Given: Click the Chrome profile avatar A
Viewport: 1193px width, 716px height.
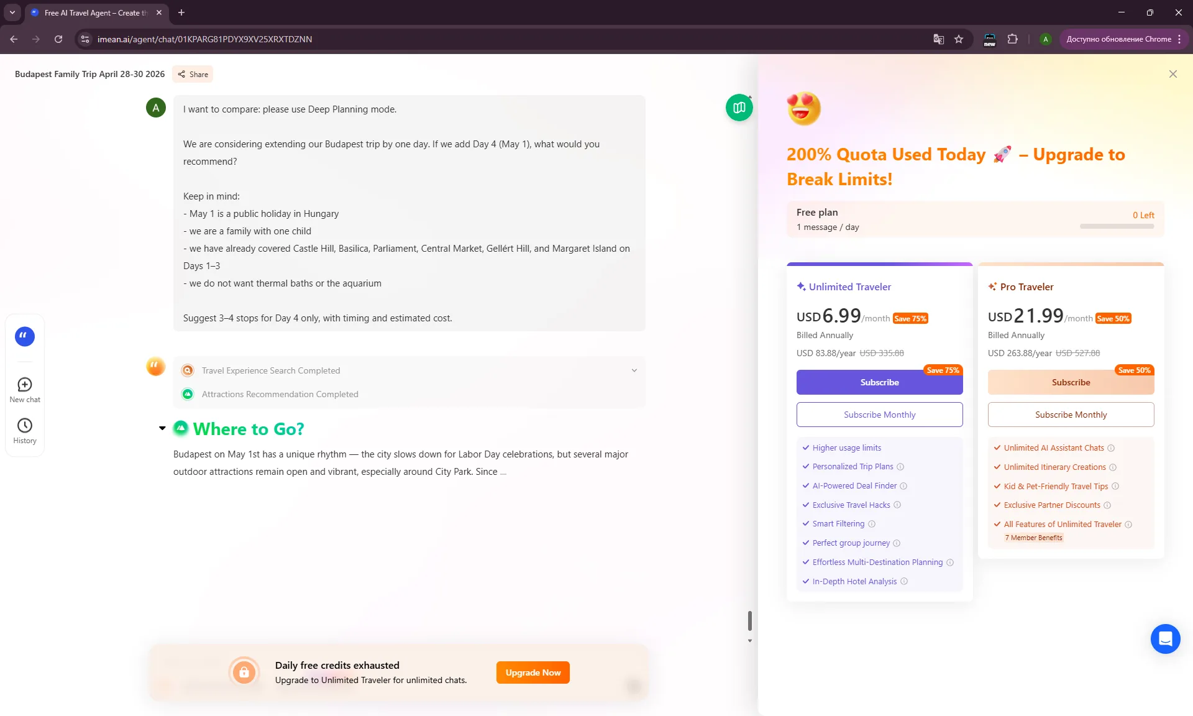Looking at the screenshot, I should click(1046, 39).
